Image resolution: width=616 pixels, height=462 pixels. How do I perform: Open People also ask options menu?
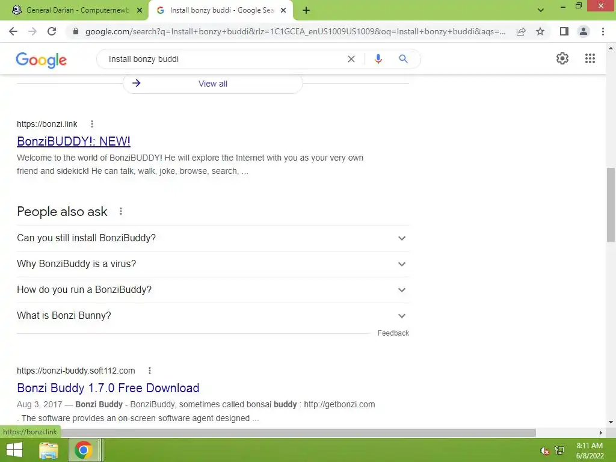[x=121, y=211]
